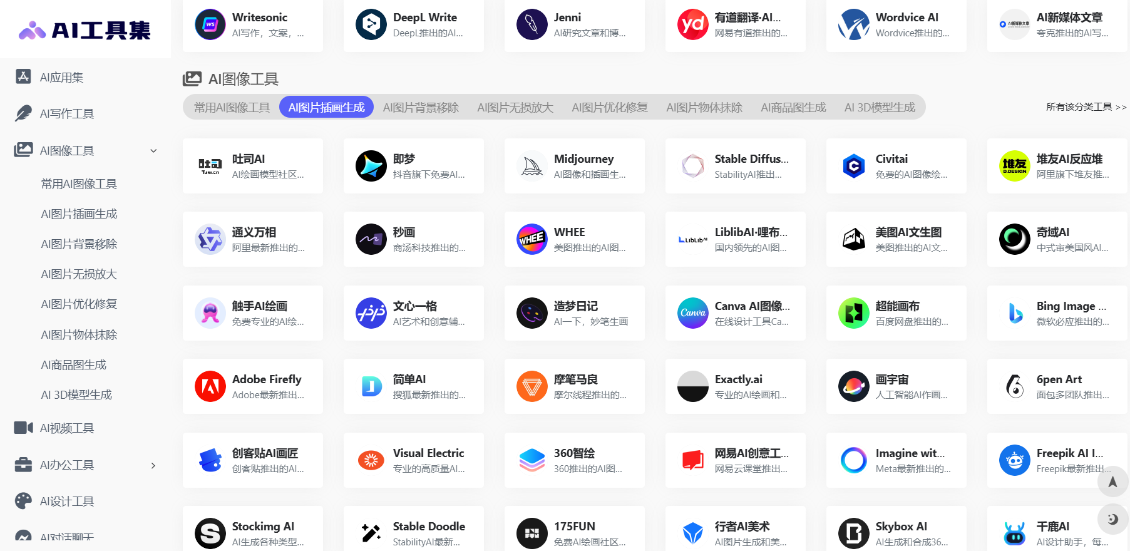This screenshot has width=1130, height=551.
Task: Click the 文心一格 blue logo icon
Action: click(371, 313)
